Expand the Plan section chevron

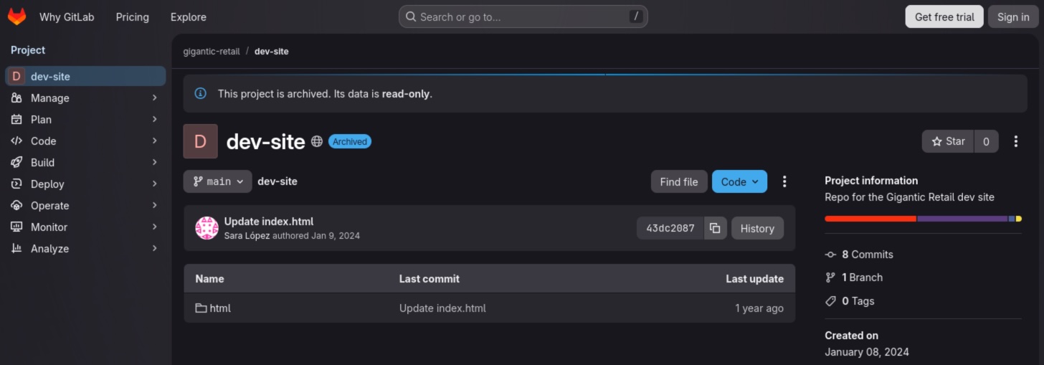154,119
